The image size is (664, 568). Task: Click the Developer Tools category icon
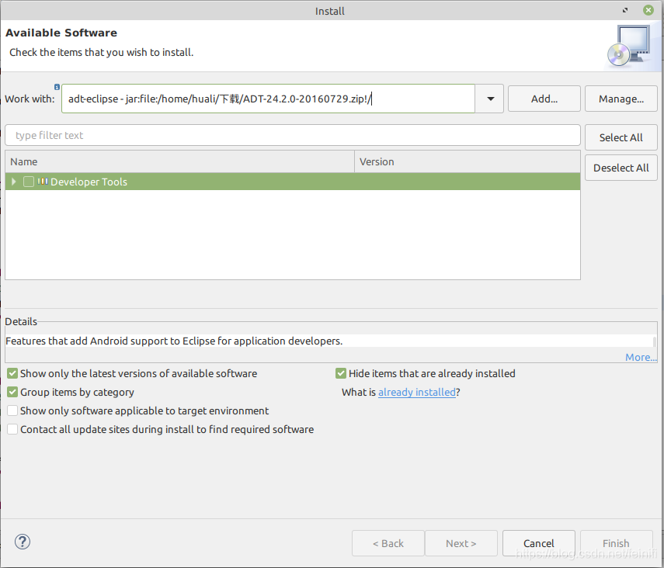click(43, 181)
